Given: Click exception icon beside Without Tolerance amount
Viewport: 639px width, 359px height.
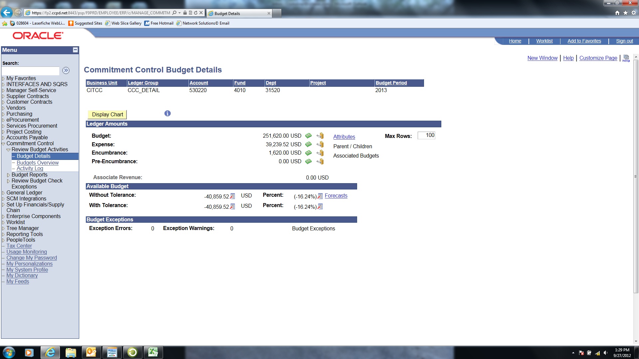Looking at the screenshot, I should [x=232, y=196].
